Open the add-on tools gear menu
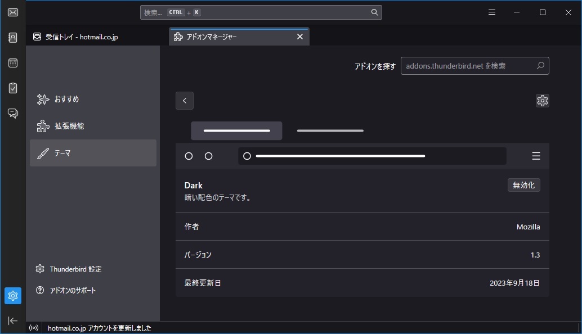The height and width of the screenshot is (334, 582). click(x=542, y=101)
